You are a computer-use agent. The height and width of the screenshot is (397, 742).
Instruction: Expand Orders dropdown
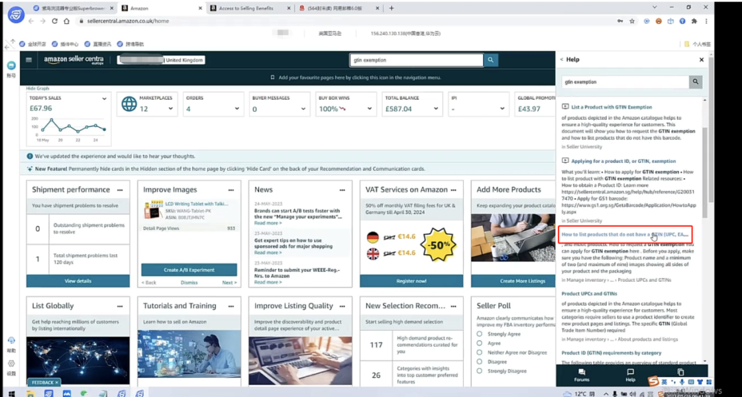click(237, 109)
